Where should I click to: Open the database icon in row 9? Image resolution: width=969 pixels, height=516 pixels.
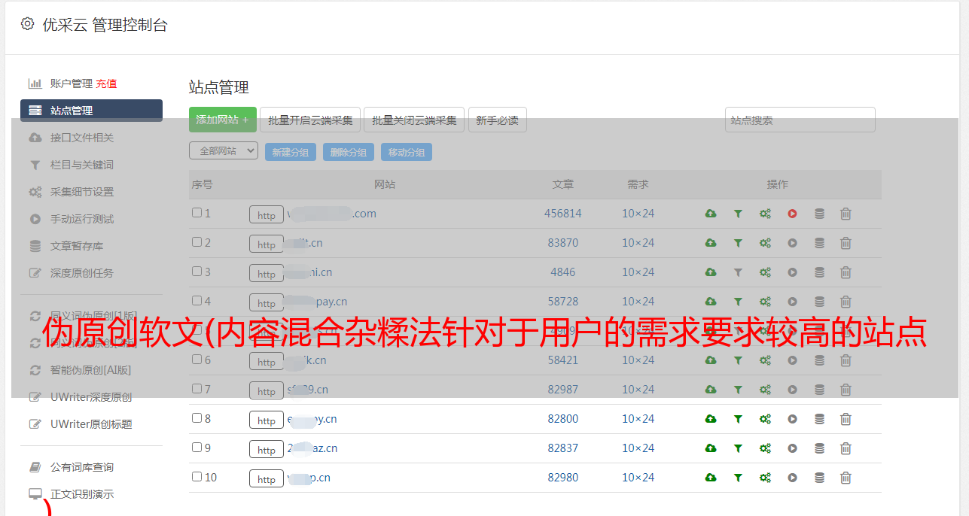819,448
